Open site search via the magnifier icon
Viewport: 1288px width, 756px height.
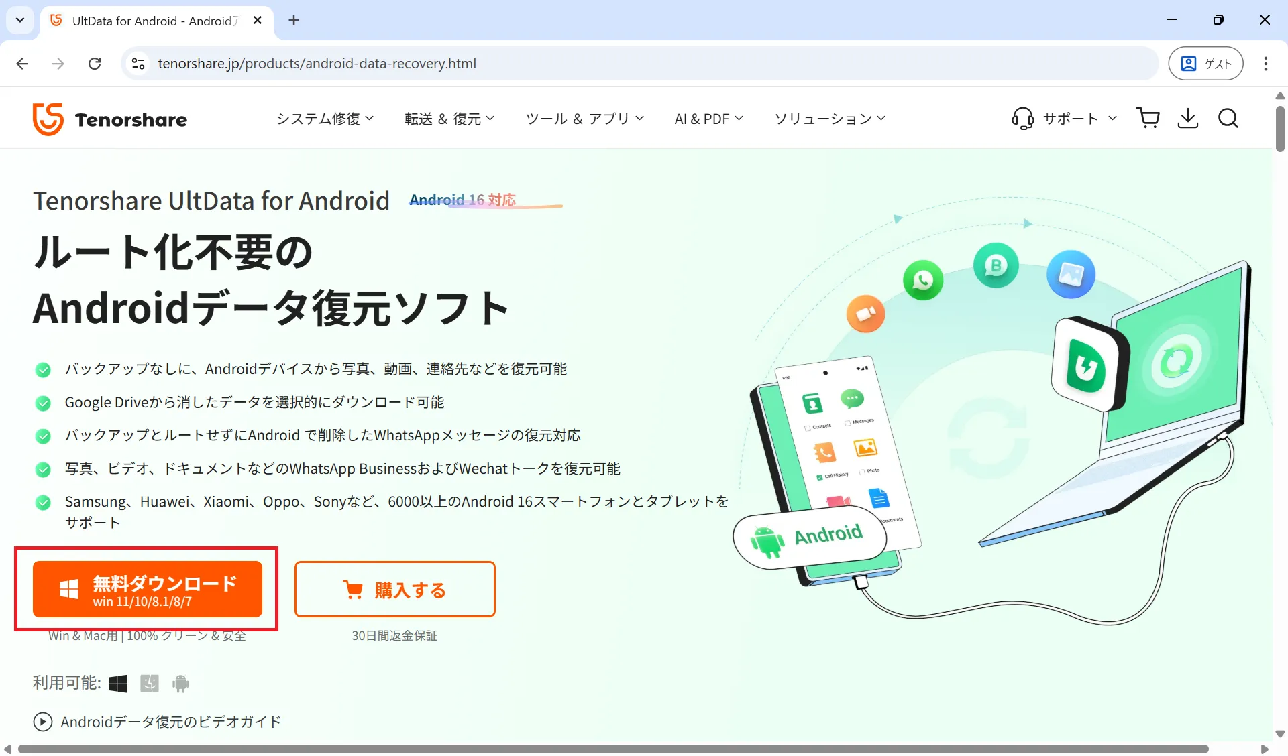point(1228,118)
